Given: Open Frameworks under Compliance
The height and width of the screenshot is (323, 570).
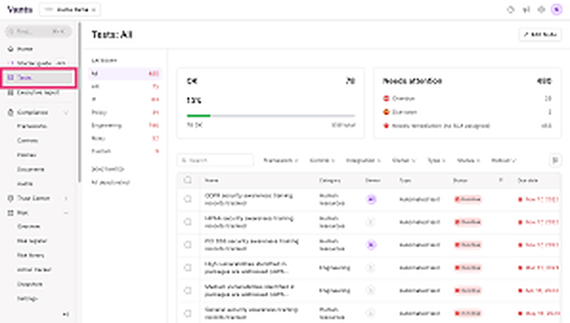Looking at the screenshot, I should click(32, 126).
